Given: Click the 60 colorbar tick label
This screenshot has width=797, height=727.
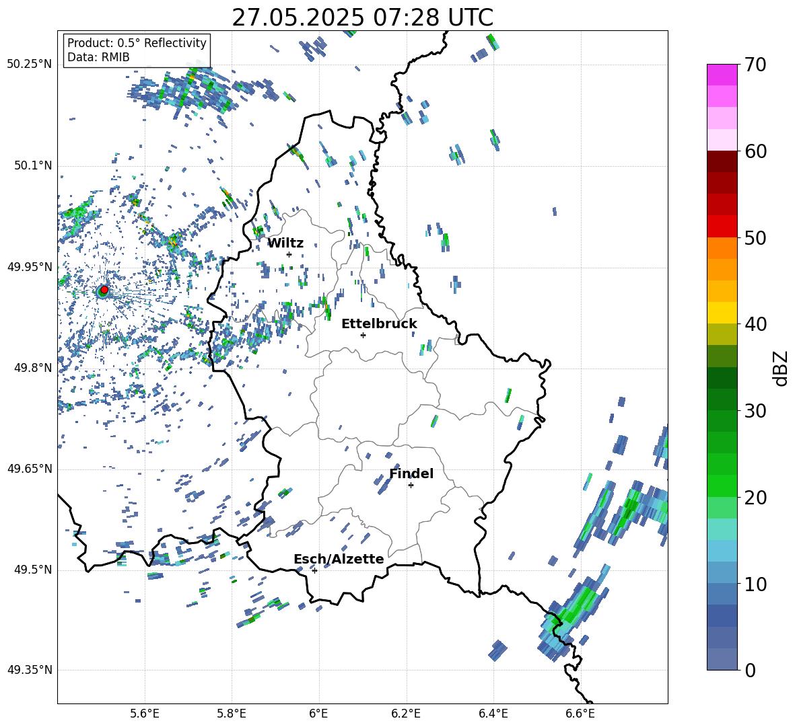Looking at the screenshot, I should pos(755,151).
